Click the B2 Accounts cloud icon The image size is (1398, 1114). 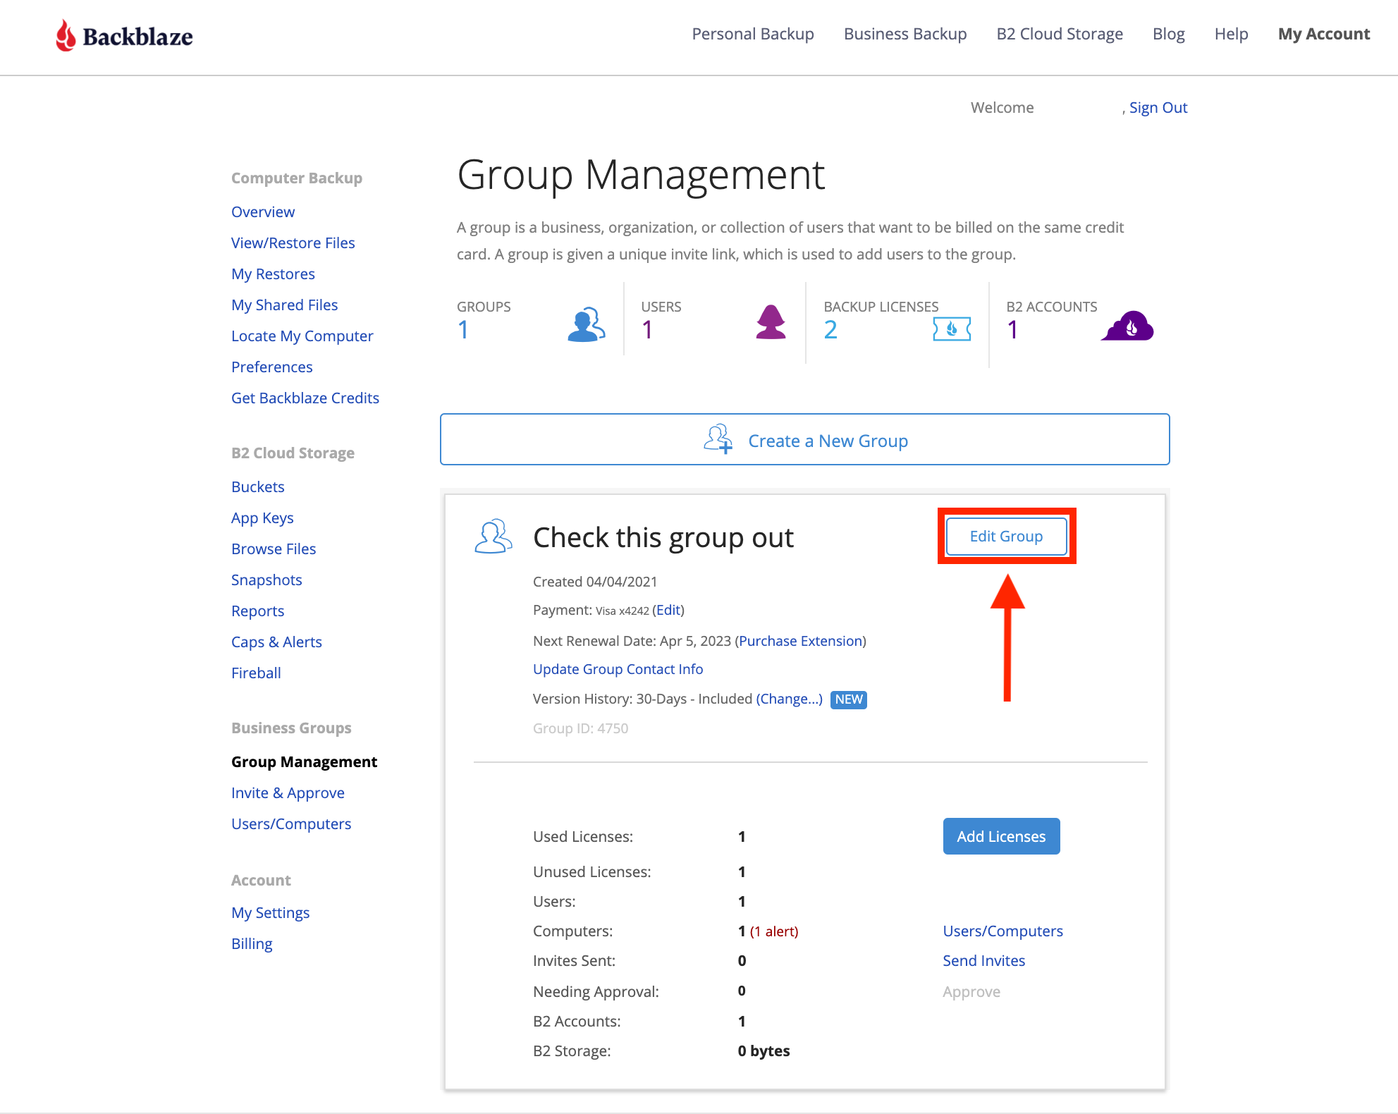[x=1127, y=326]
